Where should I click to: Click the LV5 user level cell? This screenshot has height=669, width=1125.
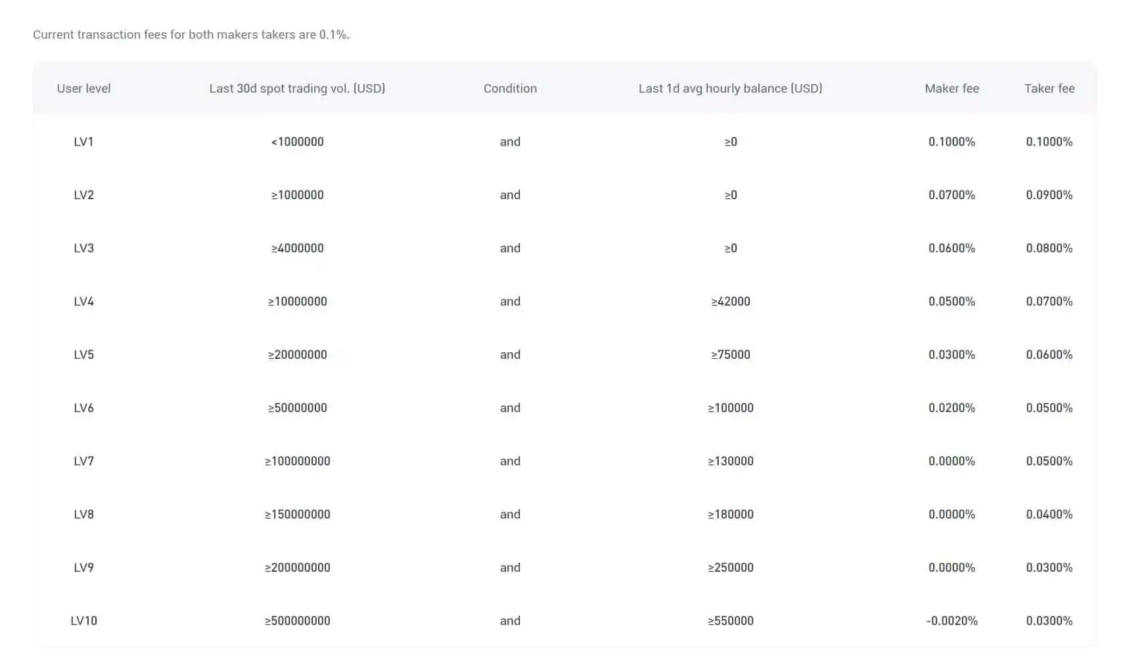(83, 354)
